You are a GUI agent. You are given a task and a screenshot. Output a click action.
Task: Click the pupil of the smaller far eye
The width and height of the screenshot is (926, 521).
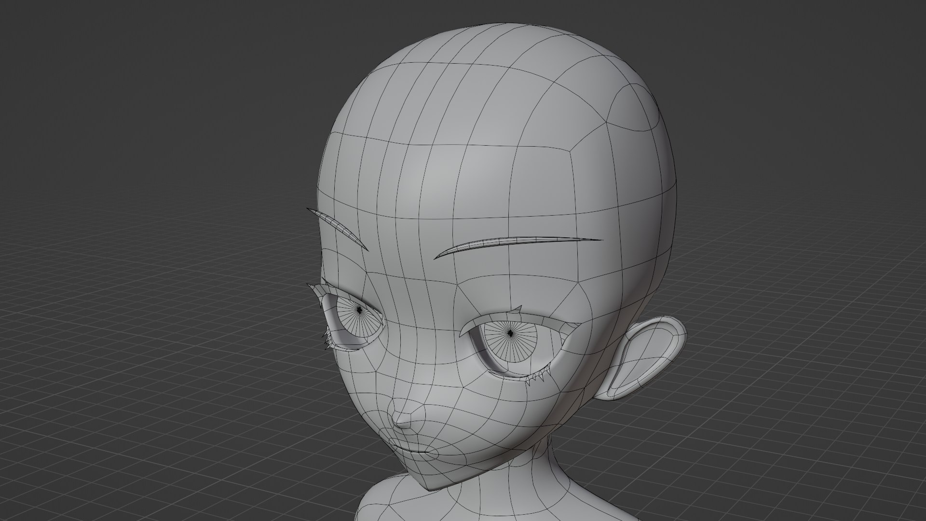(359, 309)
